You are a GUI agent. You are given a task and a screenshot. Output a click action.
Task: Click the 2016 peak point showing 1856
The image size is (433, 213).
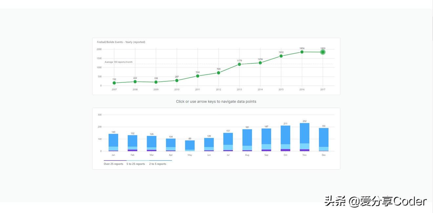point(301,52)
